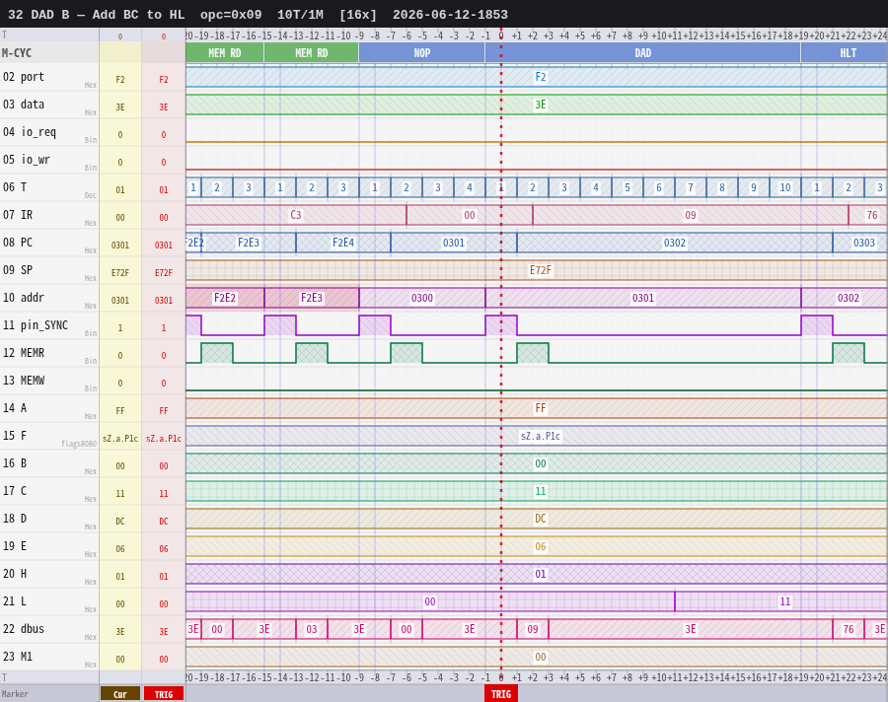The image size is (888, 702).
Task: Select the Cur marker button
Action: (x=120, y=694)
